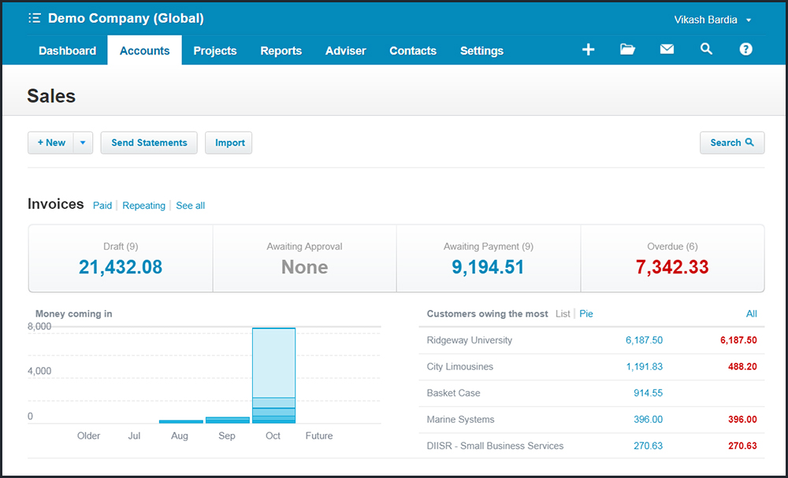The height and width of the screenshot is (478, 788).
Task: Click the Search button on Sales page
Action: pyautogui.click(x=732, y=143)
